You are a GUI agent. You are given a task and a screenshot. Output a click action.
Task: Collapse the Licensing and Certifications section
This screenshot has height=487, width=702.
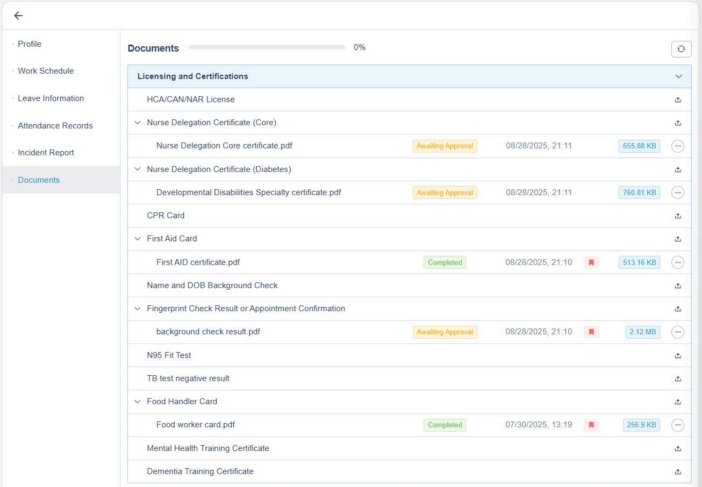tap(678, 76)
